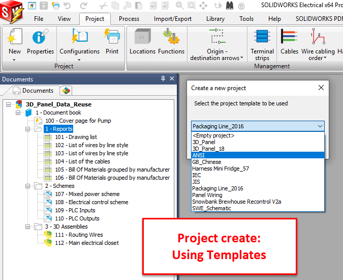Image resolution: width=343 pixels, height=280 pixels.
Task: Collapse the 3D_Panel_Data_Reuse project node
Action: point(8,104)
